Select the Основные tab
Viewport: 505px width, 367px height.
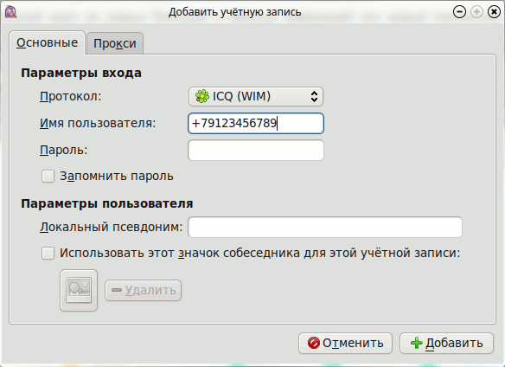[x=47, y=42]
